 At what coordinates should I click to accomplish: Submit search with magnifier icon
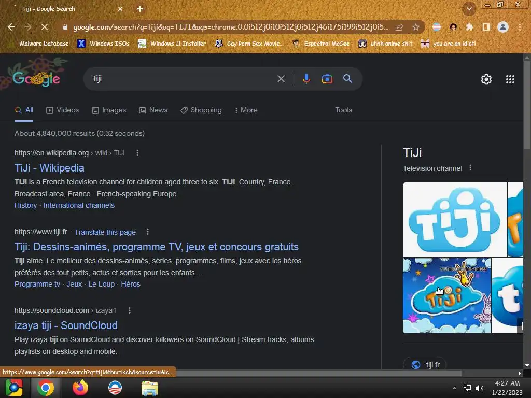tap(347, 79)
